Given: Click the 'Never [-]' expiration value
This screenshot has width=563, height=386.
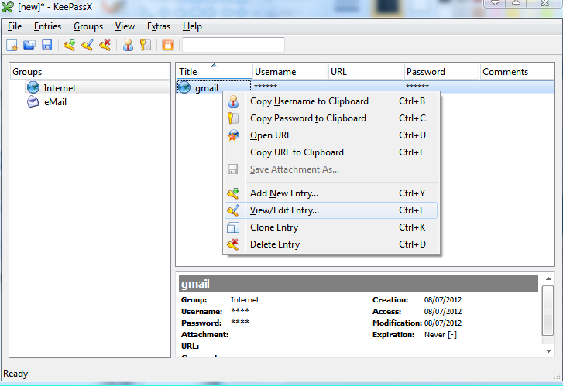Looking at the screenshot, I should [x=441, y=335].
